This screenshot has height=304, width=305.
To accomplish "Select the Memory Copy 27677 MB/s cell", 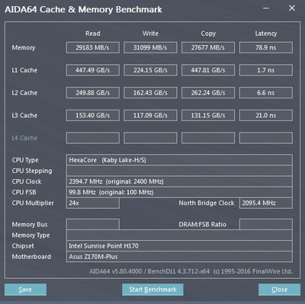I will coord(208,47).
